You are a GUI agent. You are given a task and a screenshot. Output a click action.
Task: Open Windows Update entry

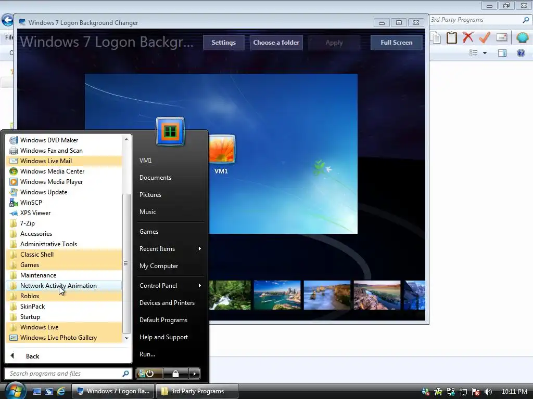point(64,192)
